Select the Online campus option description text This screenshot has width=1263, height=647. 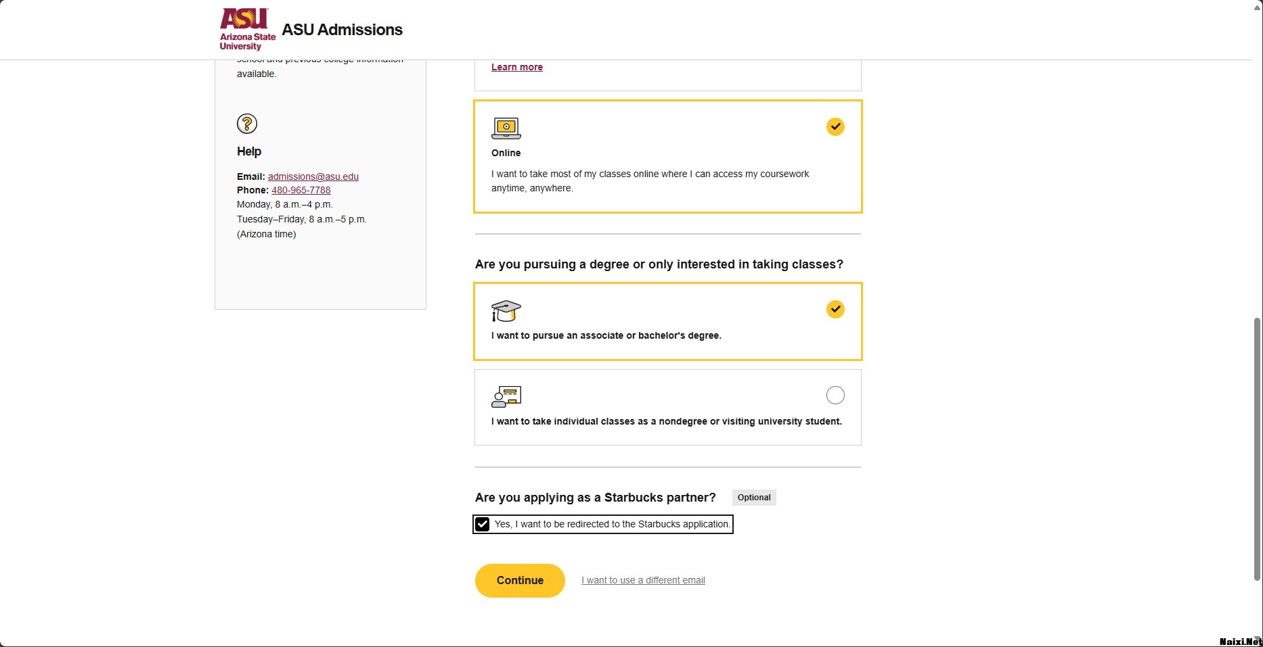tap(650, 181)
